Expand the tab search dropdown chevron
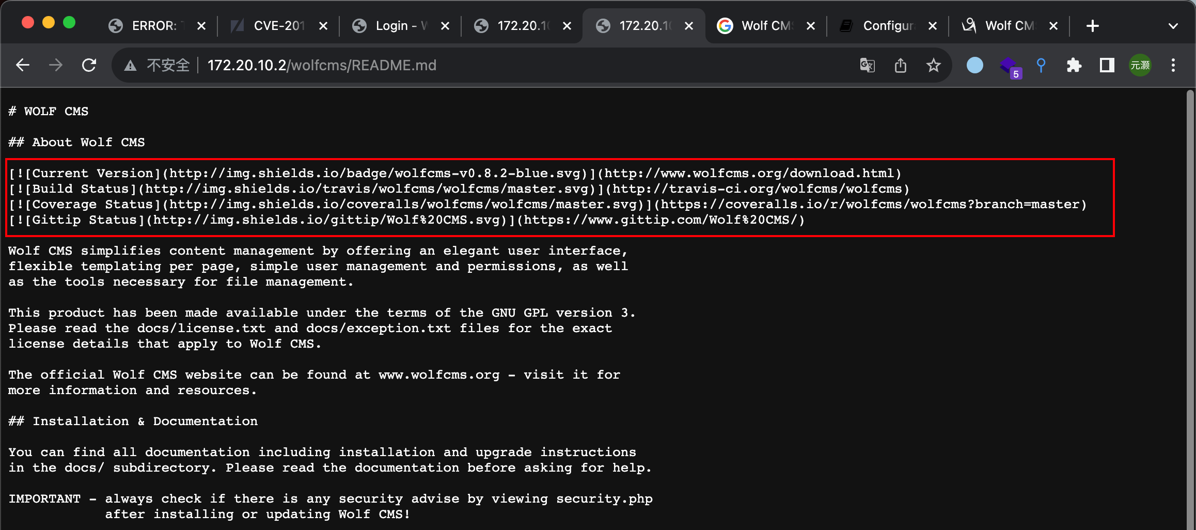The height and width of the screenshot is (530, 1196). pos(1173,26)
